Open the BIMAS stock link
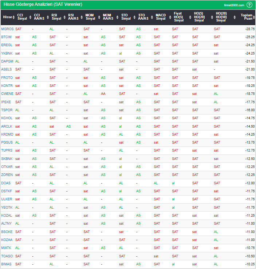Viewport: 256px width, 269px height. pyautogui.click(x=7, y=264)
